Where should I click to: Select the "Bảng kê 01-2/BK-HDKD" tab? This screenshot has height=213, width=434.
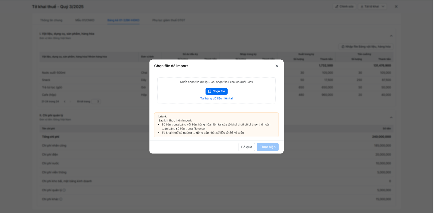[x=123, y=20]
